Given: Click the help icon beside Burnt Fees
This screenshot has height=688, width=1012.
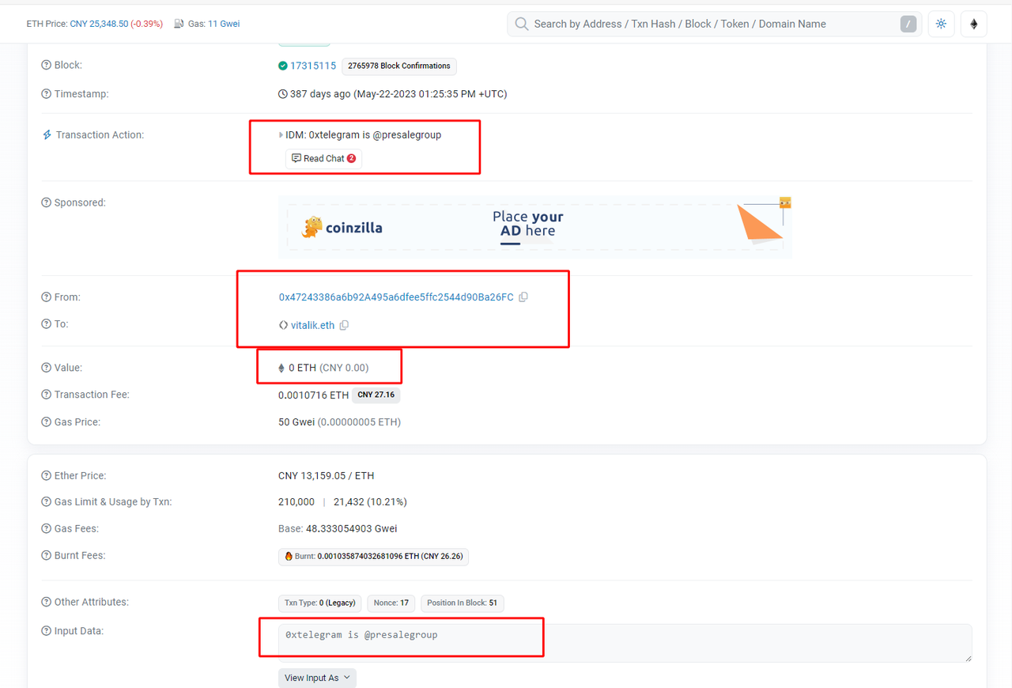Looking at the screenshot, I should tap(46, 556).
